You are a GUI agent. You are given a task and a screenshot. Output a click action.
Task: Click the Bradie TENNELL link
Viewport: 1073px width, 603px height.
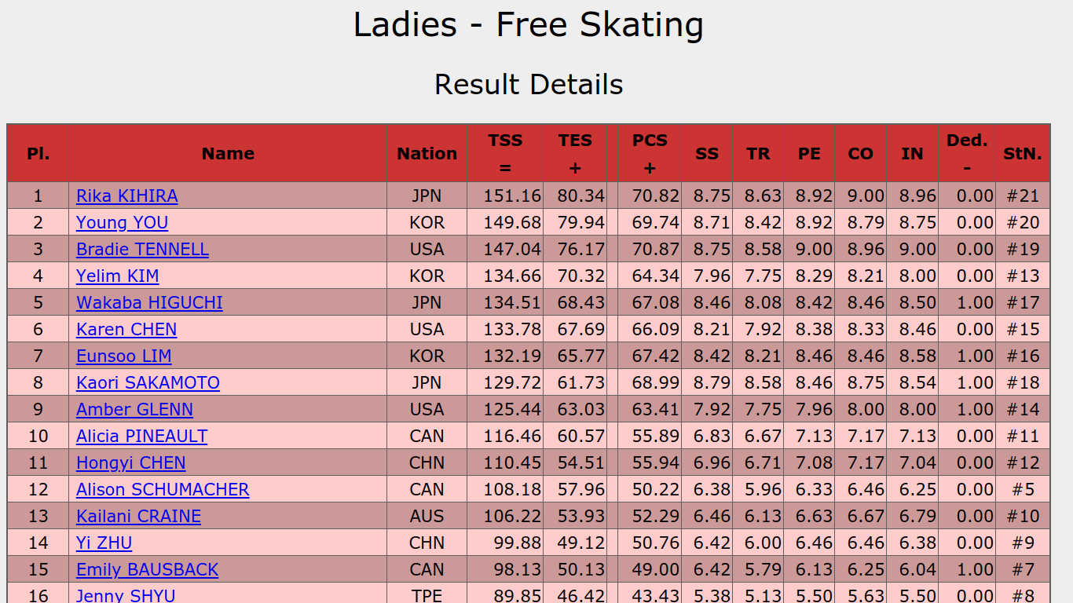coord(142,249)
